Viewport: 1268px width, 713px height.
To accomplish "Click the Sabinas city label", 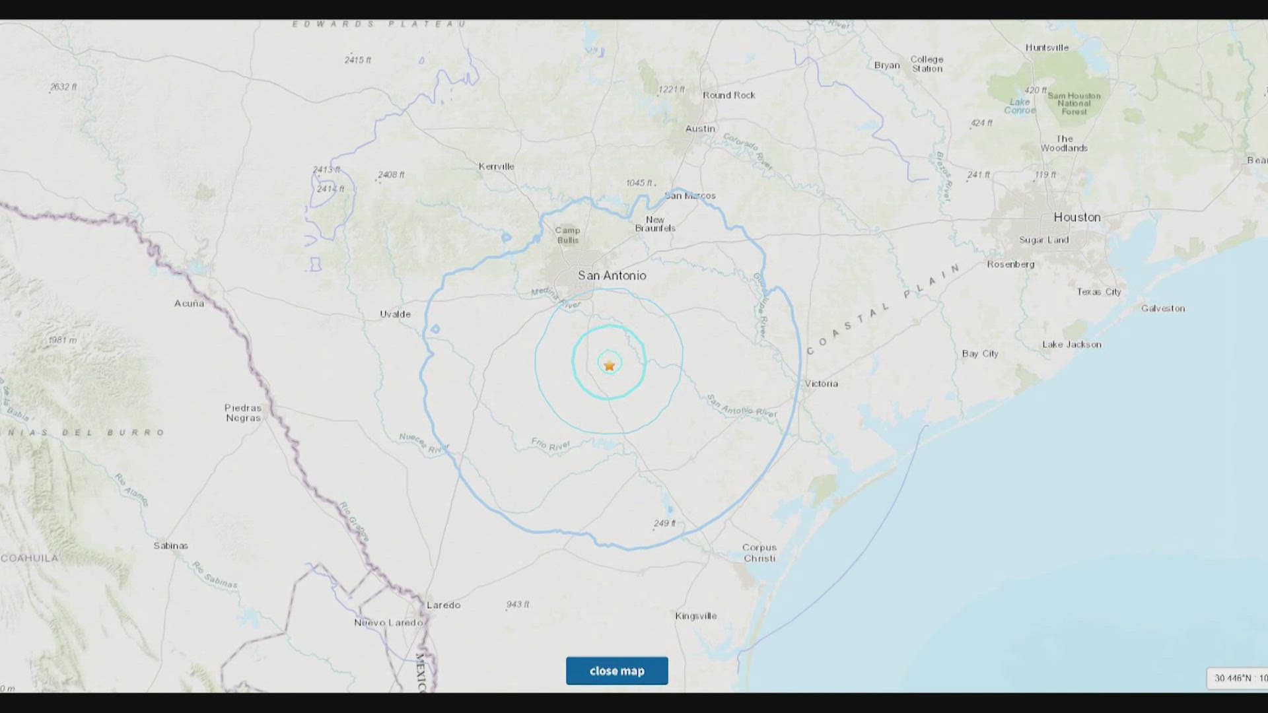I will pos(171,546).
